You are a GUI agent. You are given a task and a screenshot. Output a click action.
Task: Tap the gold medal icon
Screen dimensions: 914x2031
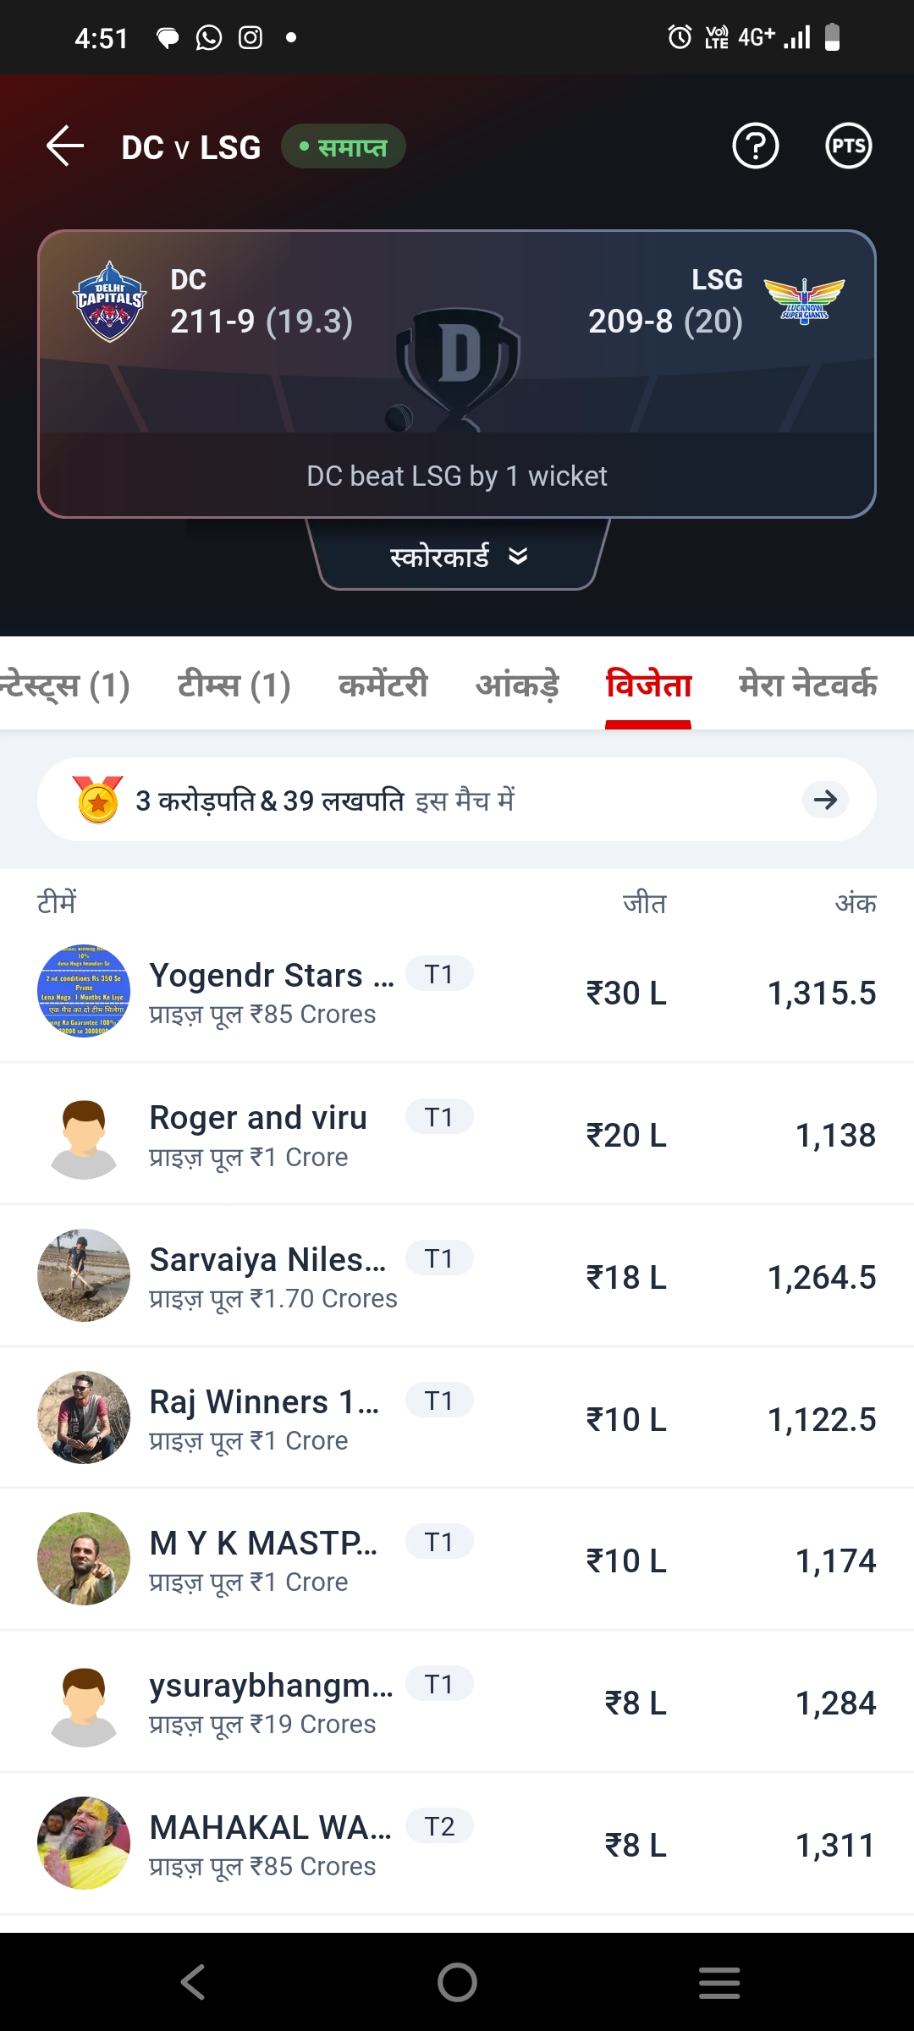click(x=98, y=800)
